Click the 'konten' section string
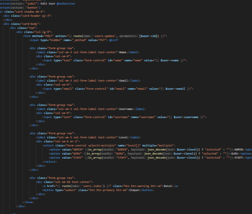Image resolution: width=252 pixels, height=214 pixels. pyautogui.click(x=33, y=8)
